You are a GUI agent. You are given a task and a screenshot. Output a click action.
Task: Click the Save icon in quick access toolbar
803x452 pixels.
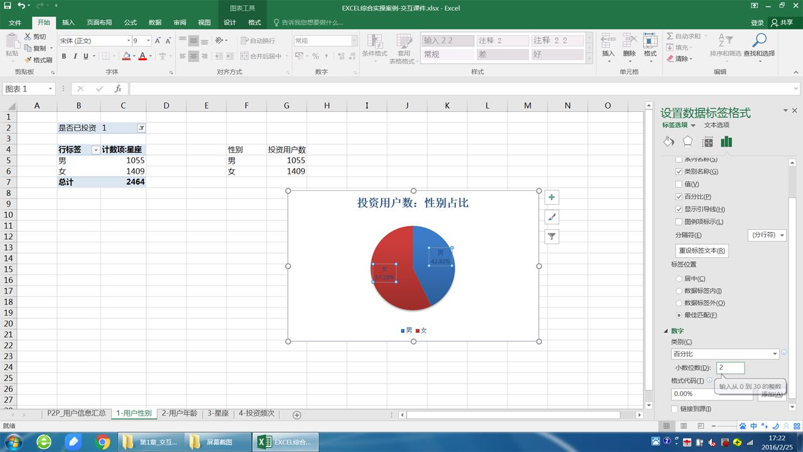tap(8, 6)
